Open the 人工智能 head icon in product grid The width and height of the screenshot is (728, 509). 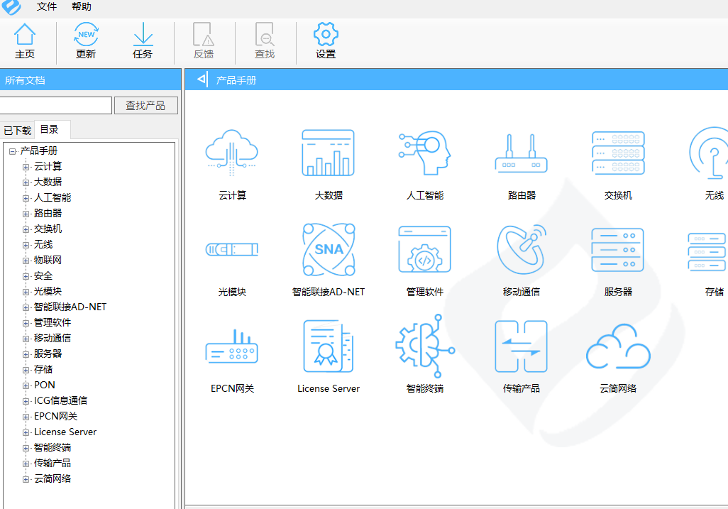pyautogui.click(x=425, y=153)
